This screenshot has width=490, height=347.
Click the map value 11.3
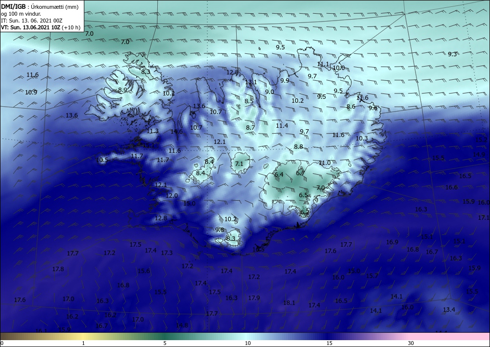(x=152, y=131)
